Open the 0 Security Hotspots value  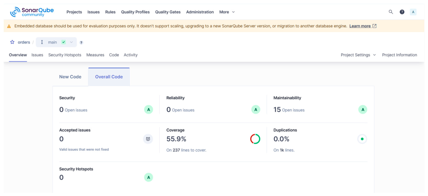tap(61, 177)
